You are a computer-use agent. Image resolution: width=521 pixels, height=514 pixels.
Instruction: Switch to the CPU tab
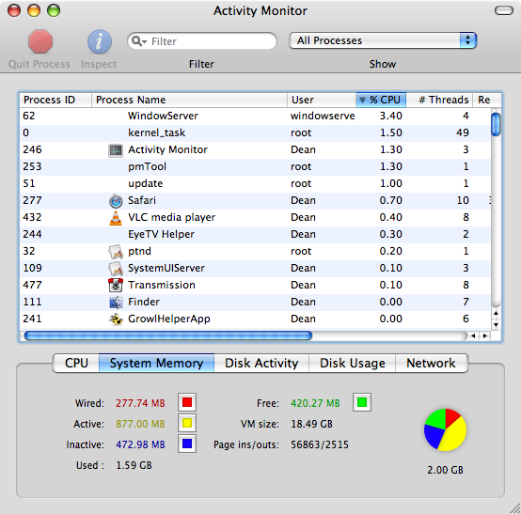coord(76,363)
